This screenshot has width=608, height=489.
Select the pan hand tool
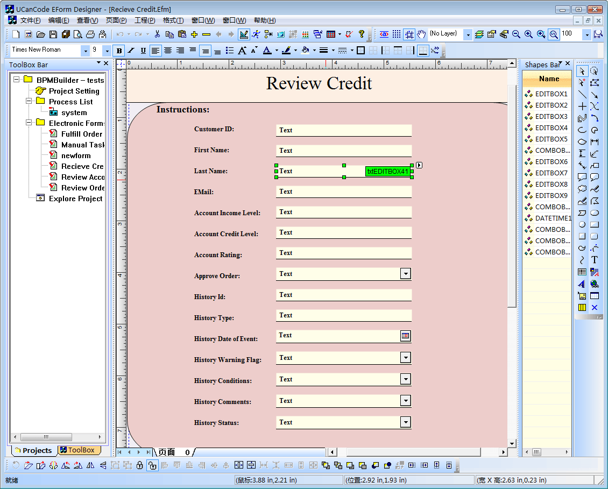point(421,34)
